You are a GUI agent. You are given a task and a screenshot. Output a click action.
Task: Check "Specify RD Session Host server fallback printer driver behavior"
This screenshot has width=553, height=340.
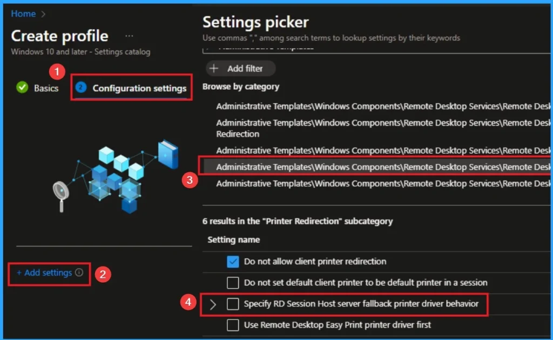coord(233,304)
